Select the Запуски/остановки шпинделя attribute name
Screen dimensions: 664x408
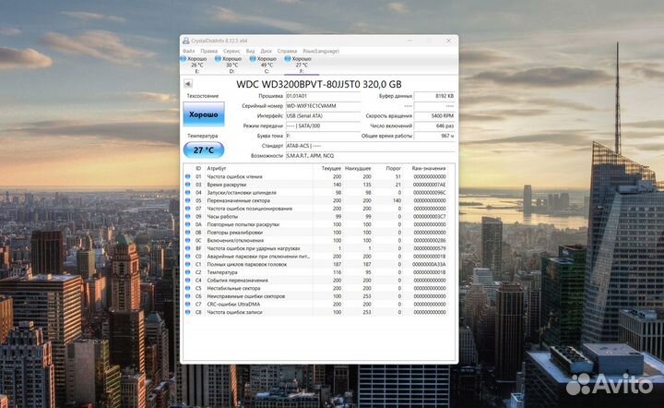242,193
